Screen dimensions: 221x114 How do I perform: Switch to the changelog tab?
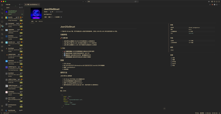tap(41, 22)
